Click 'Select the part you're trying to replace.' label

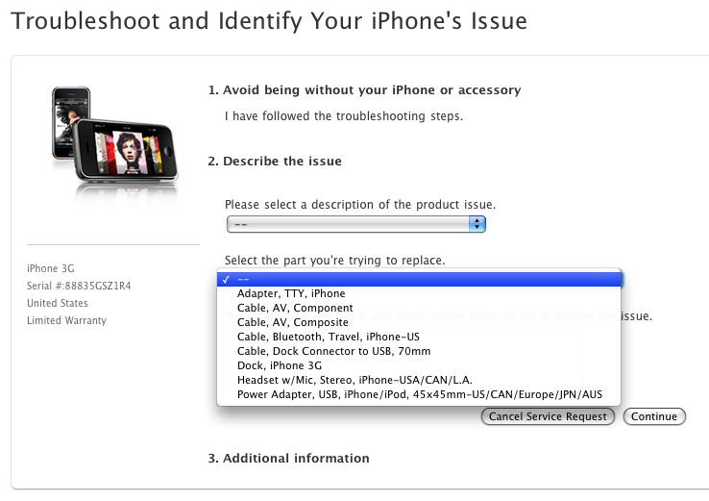pyautogui.click(x=334, y=261)
